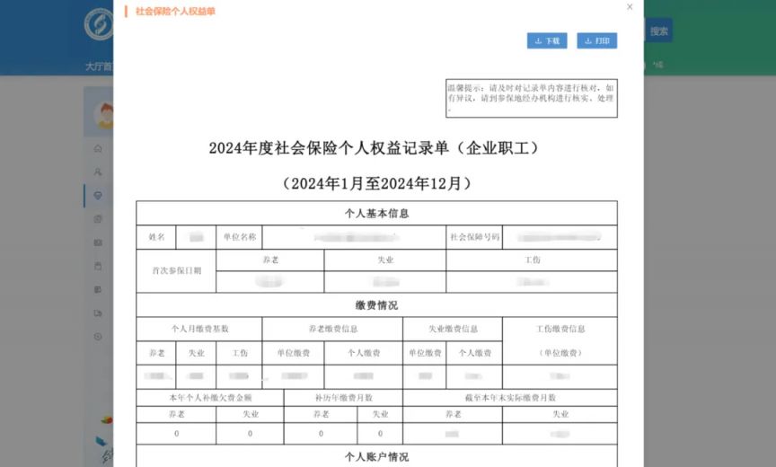Select the person profile sidebar icon
The height and width of the screenshot is (467, 776).
coord(98,172)
